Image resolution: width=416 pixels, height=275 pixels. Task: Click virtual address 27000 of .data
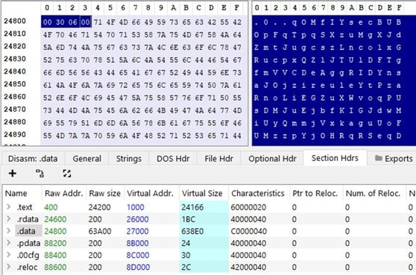[137, 231]
